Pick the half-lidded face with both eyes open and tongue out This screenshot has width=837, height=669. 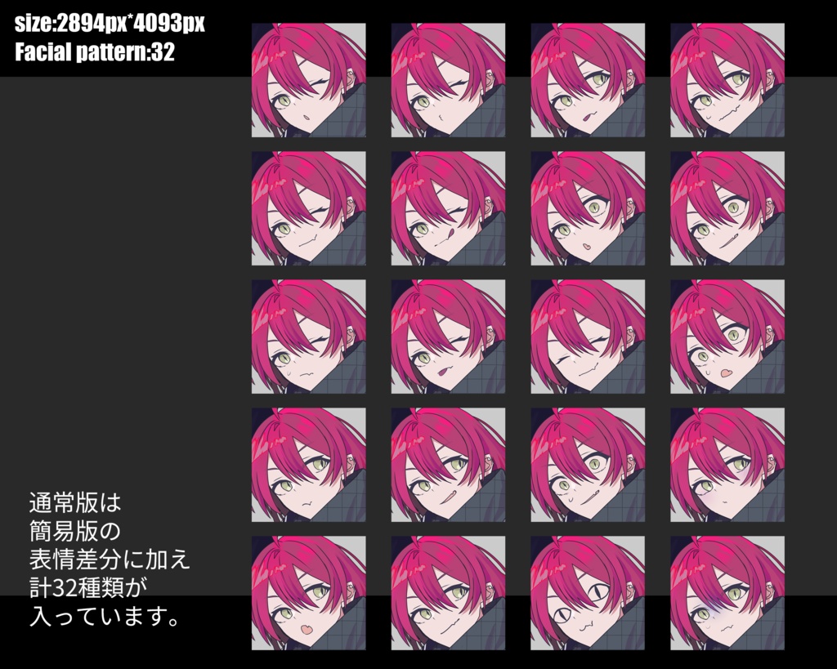pos(588,80)
